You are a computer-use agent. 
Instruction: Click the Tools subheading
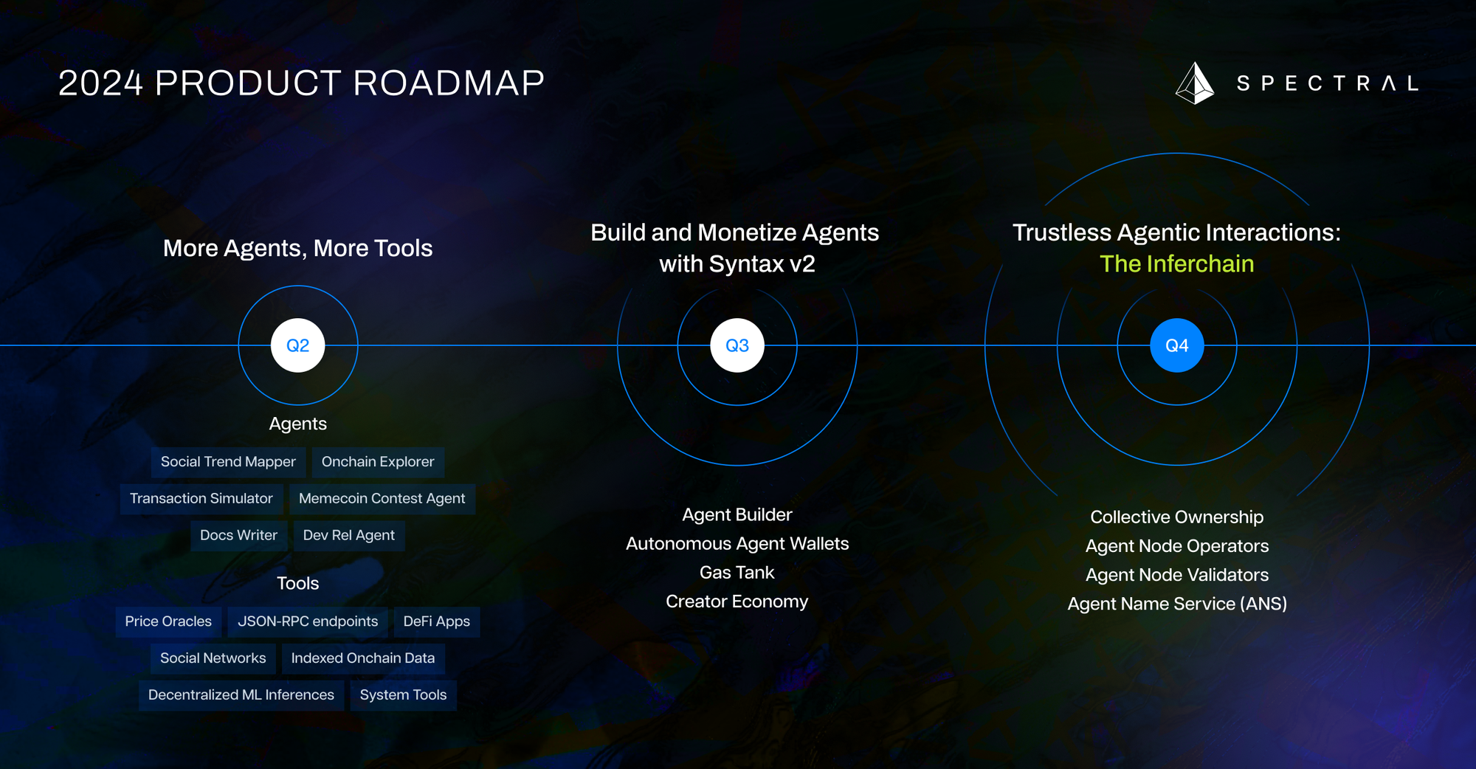point(297,583)
